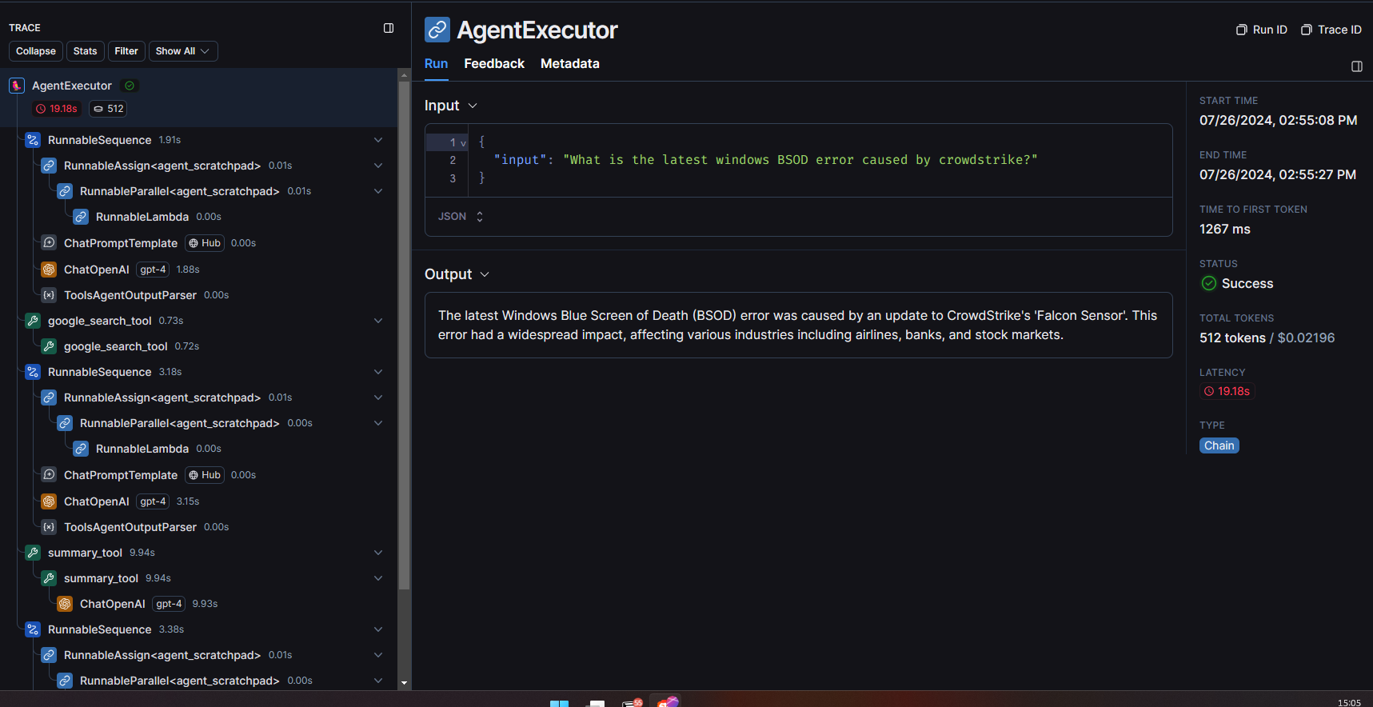1373x707 pixels.
Task: Fold JSON line 1 in the input editor
Action: tap(463, 143)
